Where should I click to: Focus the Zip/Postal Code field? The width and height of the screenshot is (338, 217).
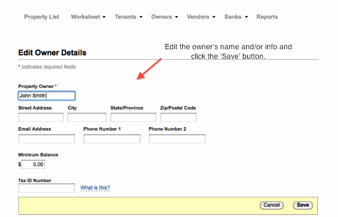coord(179,117)
